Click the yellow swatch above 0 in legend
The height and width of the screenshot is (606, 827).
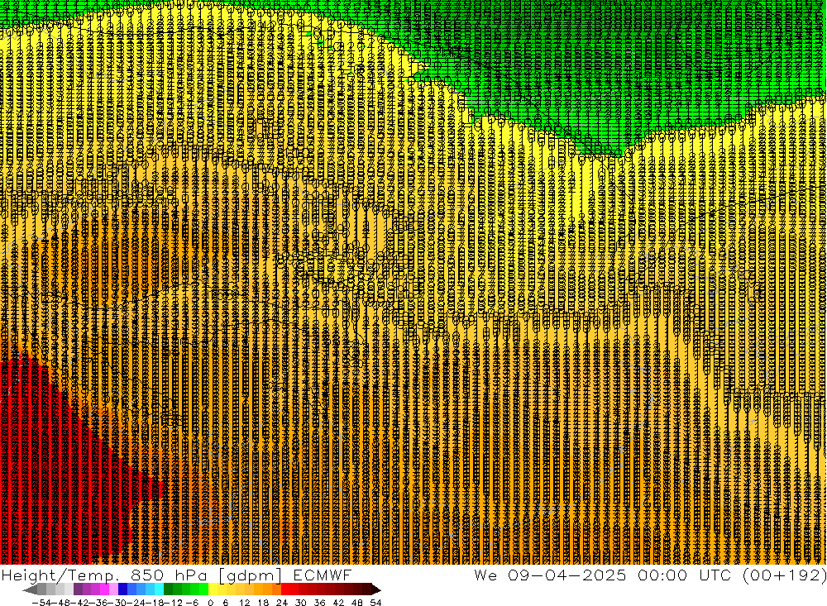coord(213,589)
